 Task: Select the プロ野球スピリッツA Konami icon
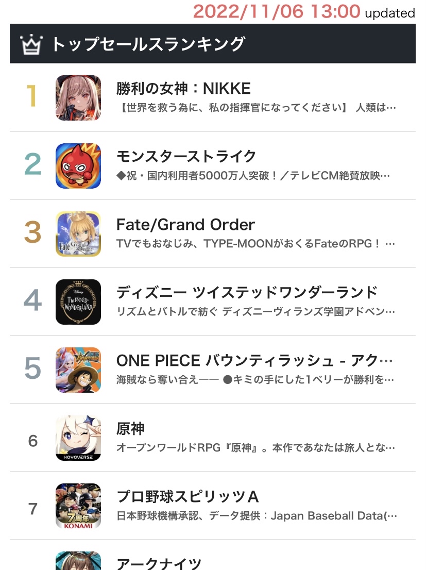[x=78, y=506]
